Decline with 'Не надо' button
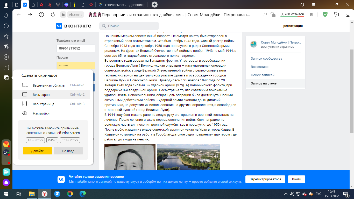Viewport: 354px width, 199px height. point(68,151)
